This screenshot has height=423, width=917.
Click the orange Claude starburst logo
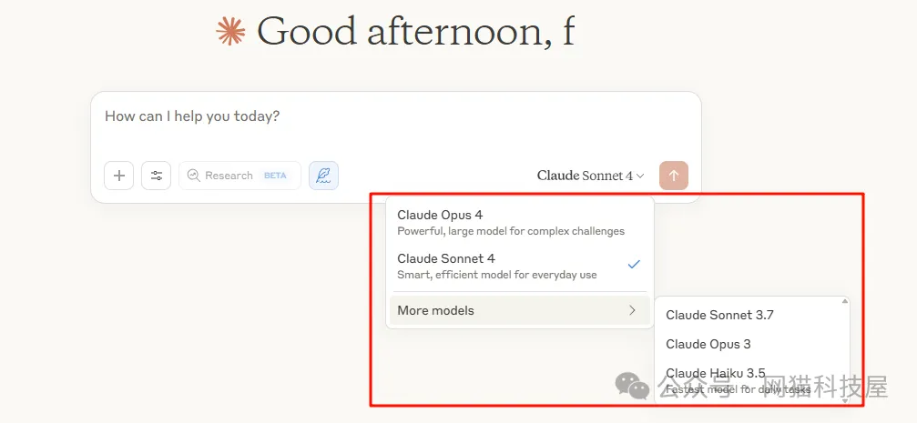click(230, 32)
